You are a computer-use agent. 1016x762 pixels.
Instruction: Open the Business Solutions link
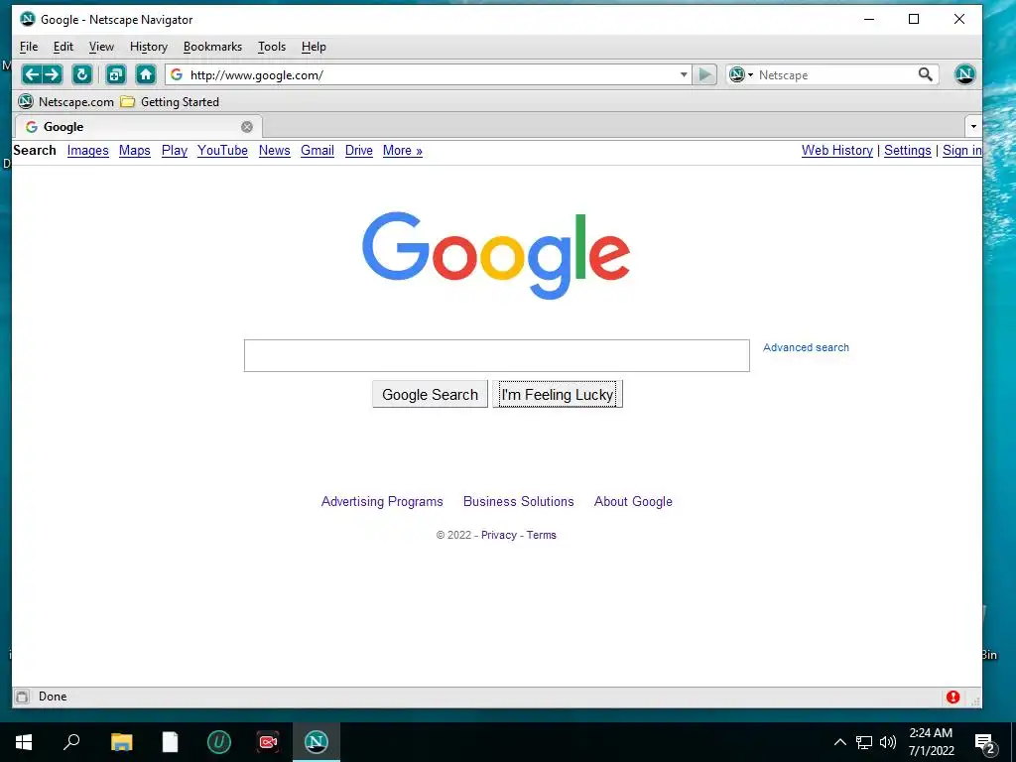tap(518, 501)
